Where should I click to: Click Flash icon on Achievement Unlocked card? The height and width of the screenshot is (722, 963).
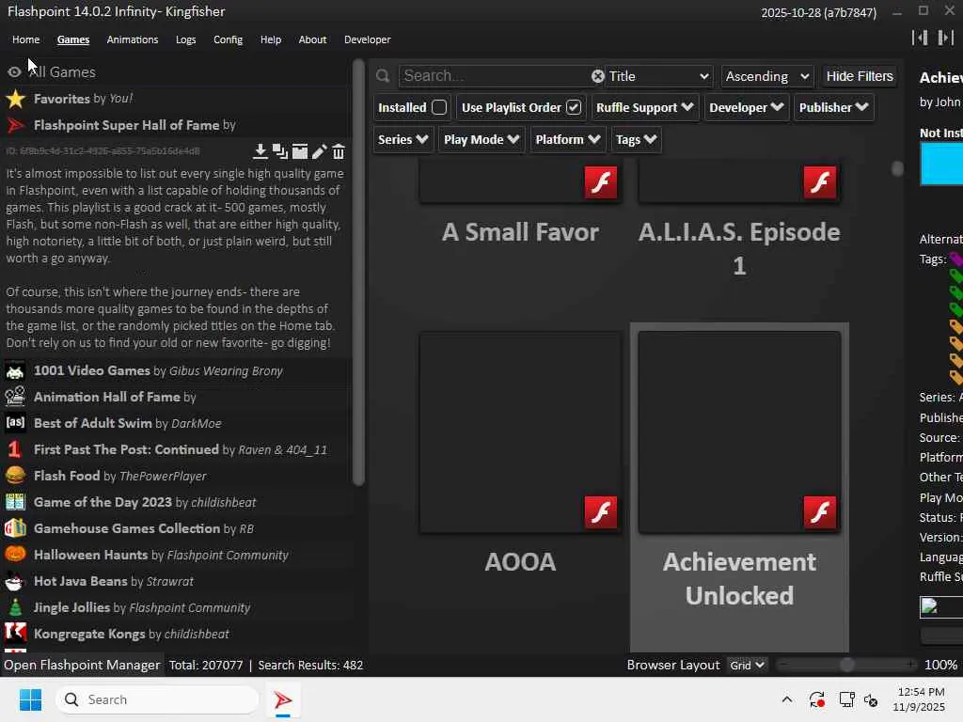pyautogui.click(x=820, y=512)
